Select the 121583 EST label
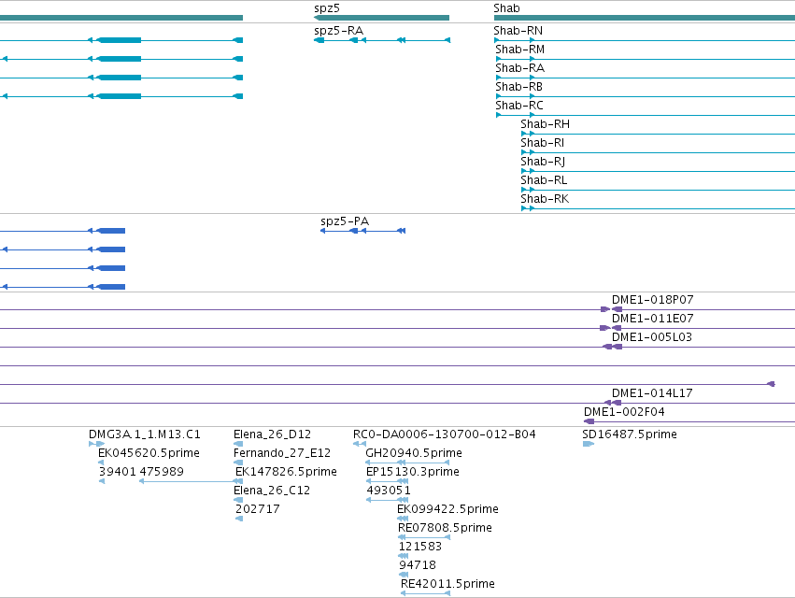 pyautogui.click(x=420, y=547)
